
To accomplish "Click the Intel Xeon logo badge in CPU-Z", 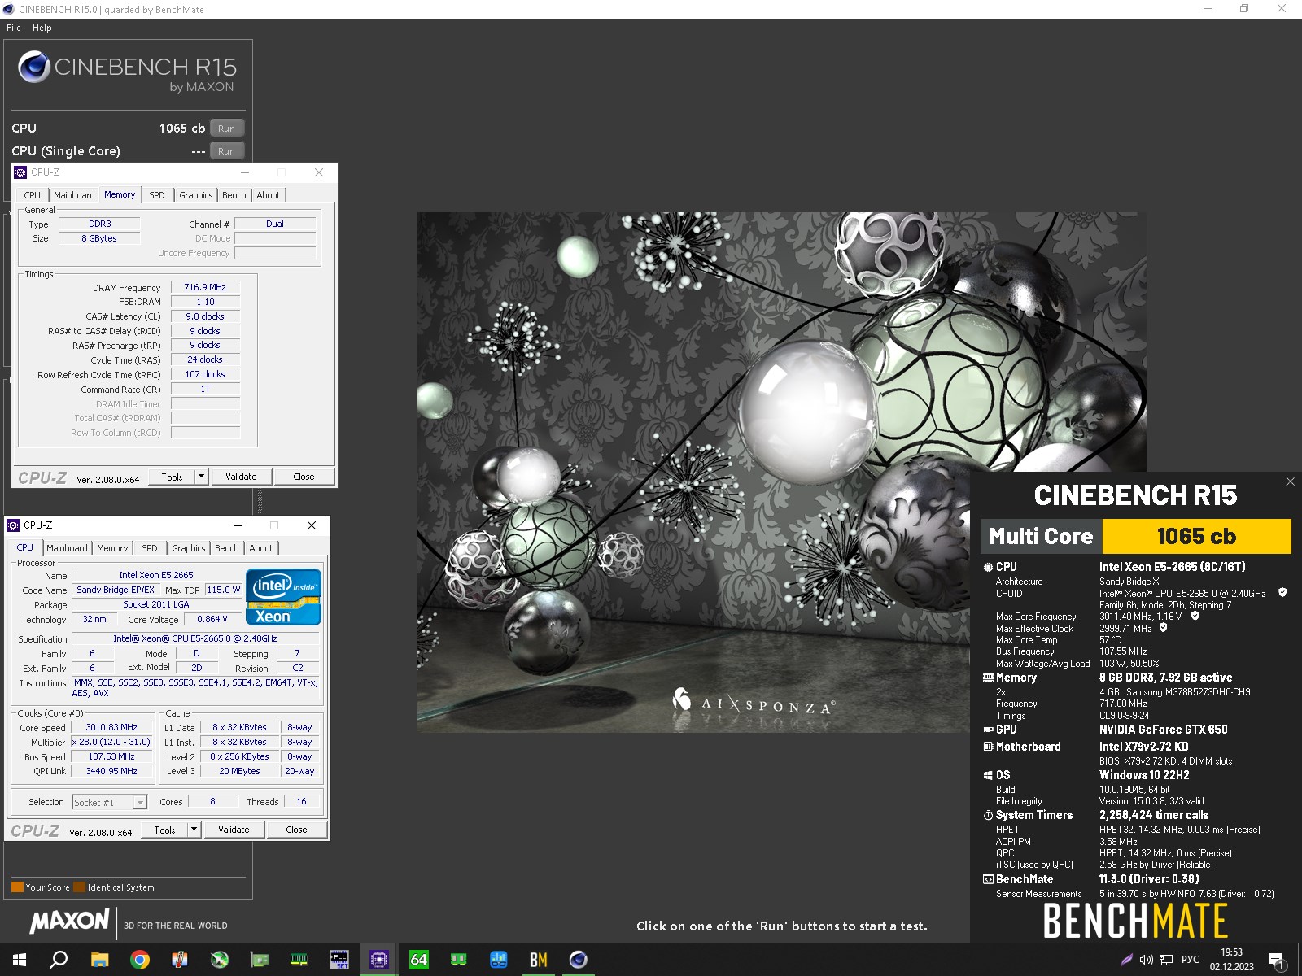I will (x=283, y=597).
